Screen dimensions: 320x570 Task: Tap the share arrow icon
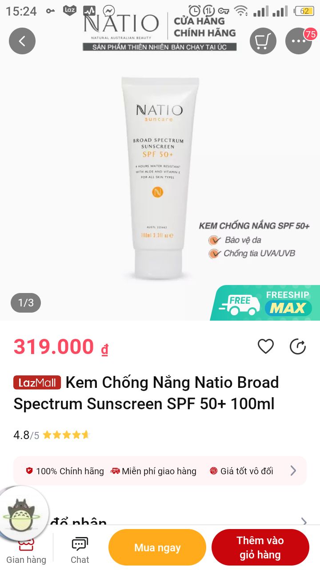pyautogui.click(x=298, y=346)
